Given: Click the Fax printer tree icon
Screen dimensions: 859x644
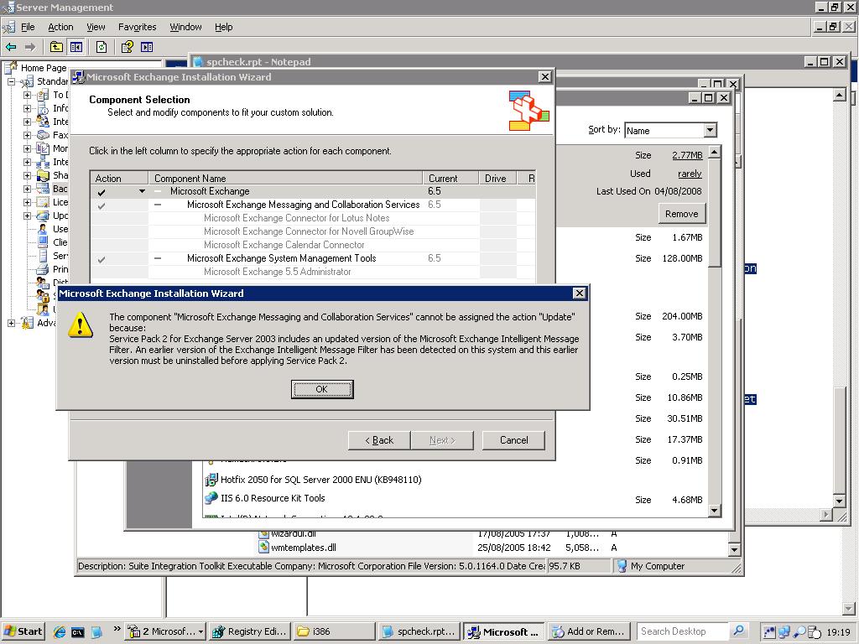Looking at the screenshot, I should click(x=43, y=135).
